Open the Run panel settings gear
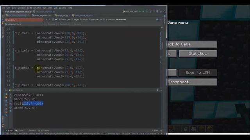The width and height of the screenshot is (250, 140). coord(158,90)
